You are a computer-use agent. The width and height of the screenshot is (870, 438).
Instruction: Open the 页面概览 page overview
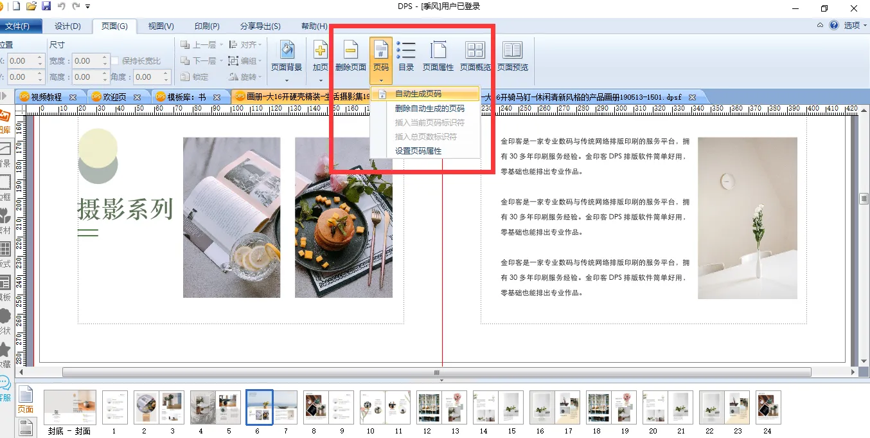pos(475,55)
